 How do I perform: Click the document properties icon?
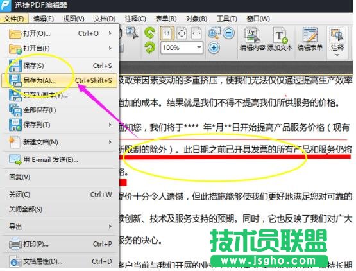tap(15, 261)
